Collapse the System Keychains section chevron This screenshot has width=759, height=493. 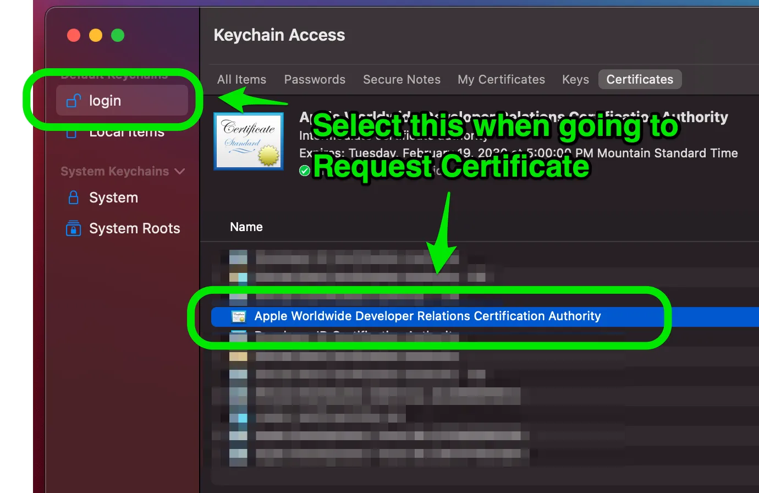(179, 171)
